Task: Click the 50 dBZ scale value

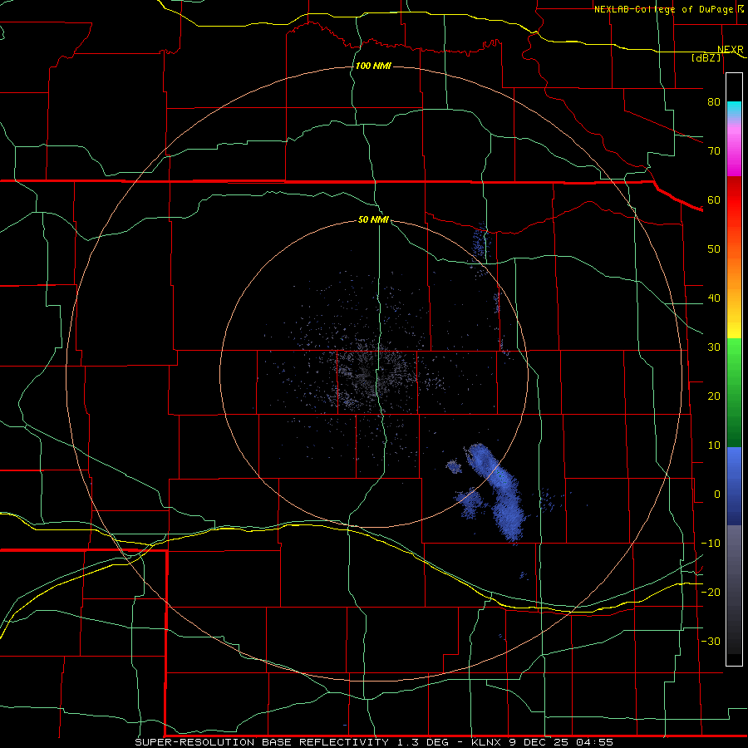Action: pyautogui.click(x=714, y=249)
